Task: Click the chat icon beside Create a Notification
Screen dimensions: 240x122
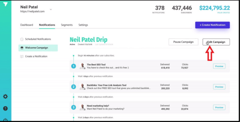Action: click(x=22, y=56)
